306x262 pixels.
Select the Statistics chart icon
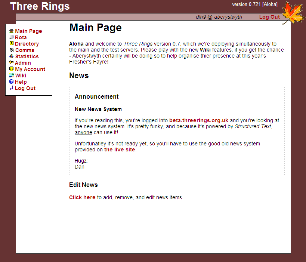tap(12, 56)
